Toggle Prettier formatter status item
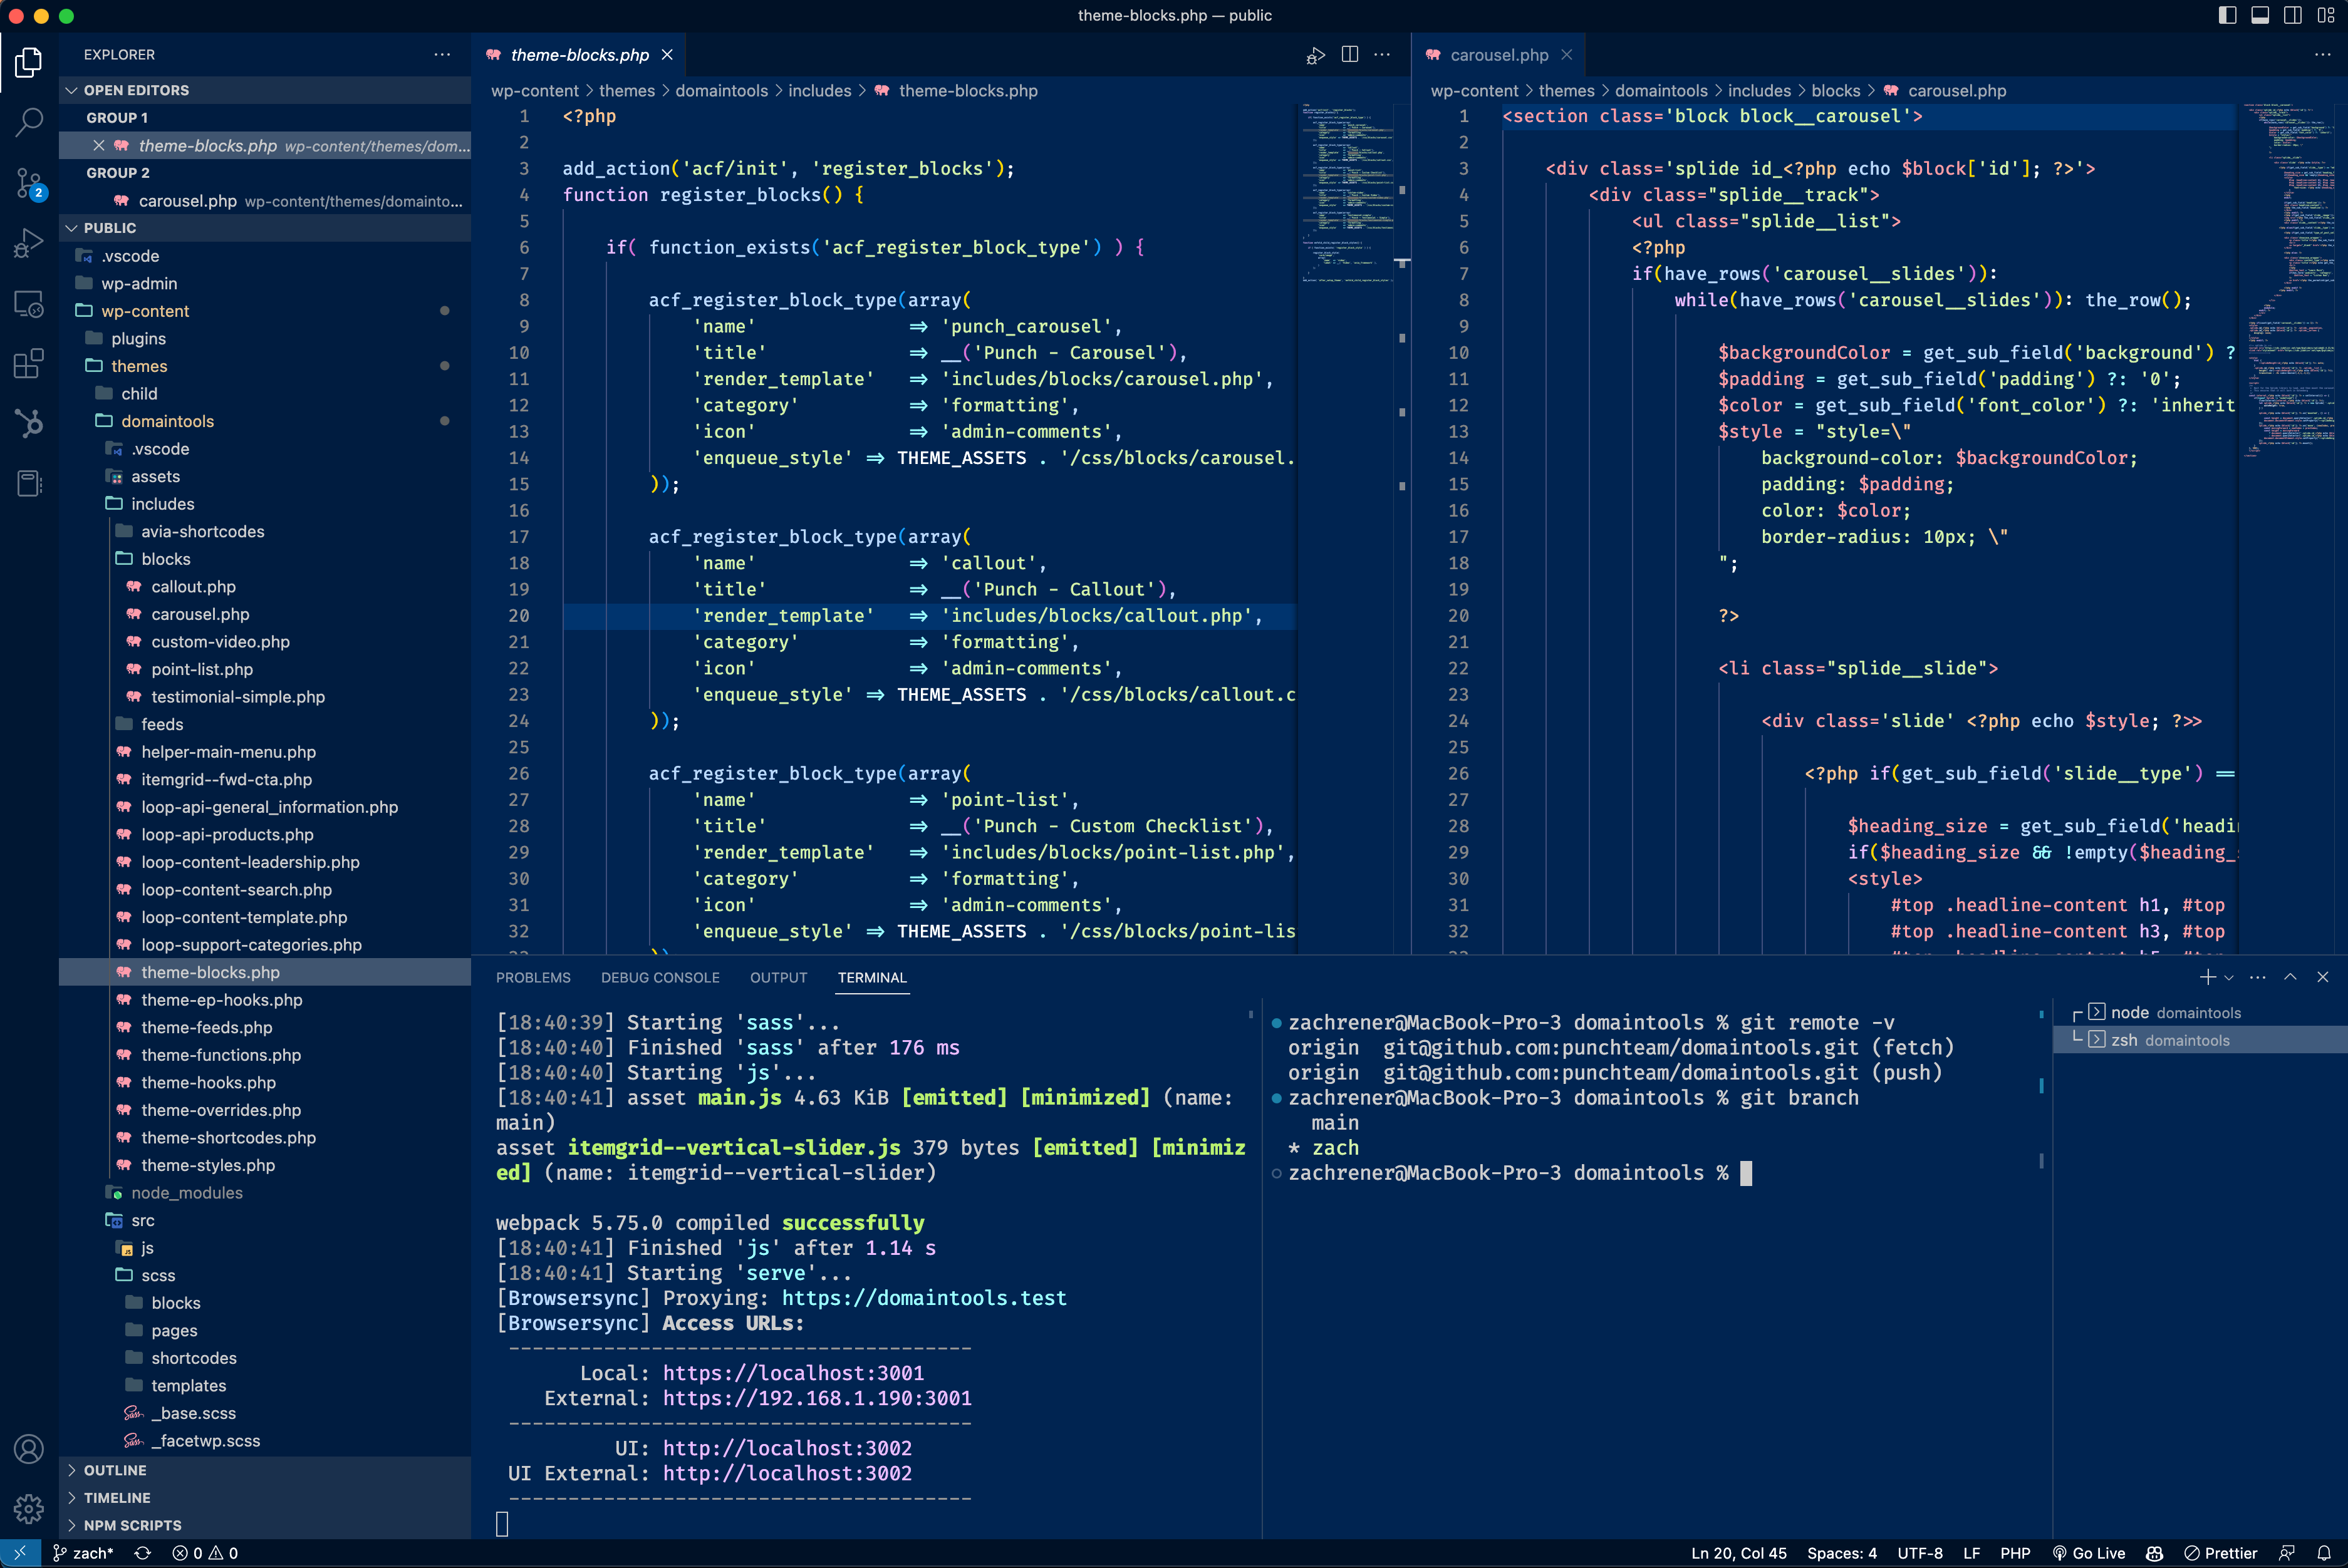 pyautogui.click(x=2220, y=1553)
